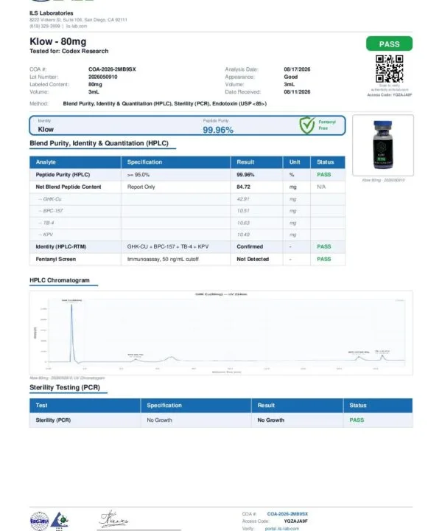The image size is (442, 531).
Task: Click the top COA number COA-2026-2MB9SX
Action: (112, 69)
